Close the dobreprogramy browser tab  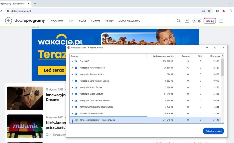tap(28, 3)
